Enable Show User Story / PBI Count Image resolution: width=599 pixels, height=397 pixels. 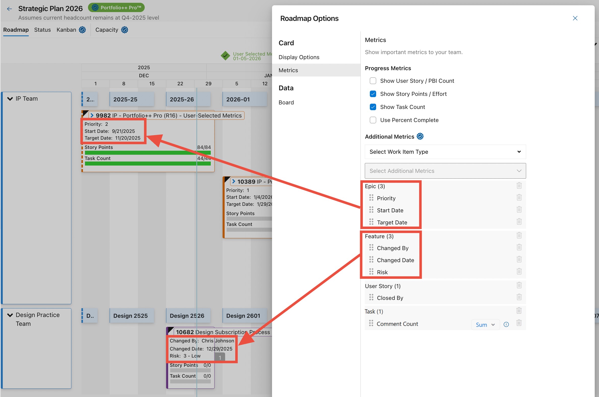373,81
